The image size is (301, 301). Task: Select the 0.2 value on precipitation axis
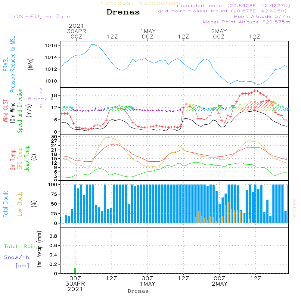click(53, 264)
